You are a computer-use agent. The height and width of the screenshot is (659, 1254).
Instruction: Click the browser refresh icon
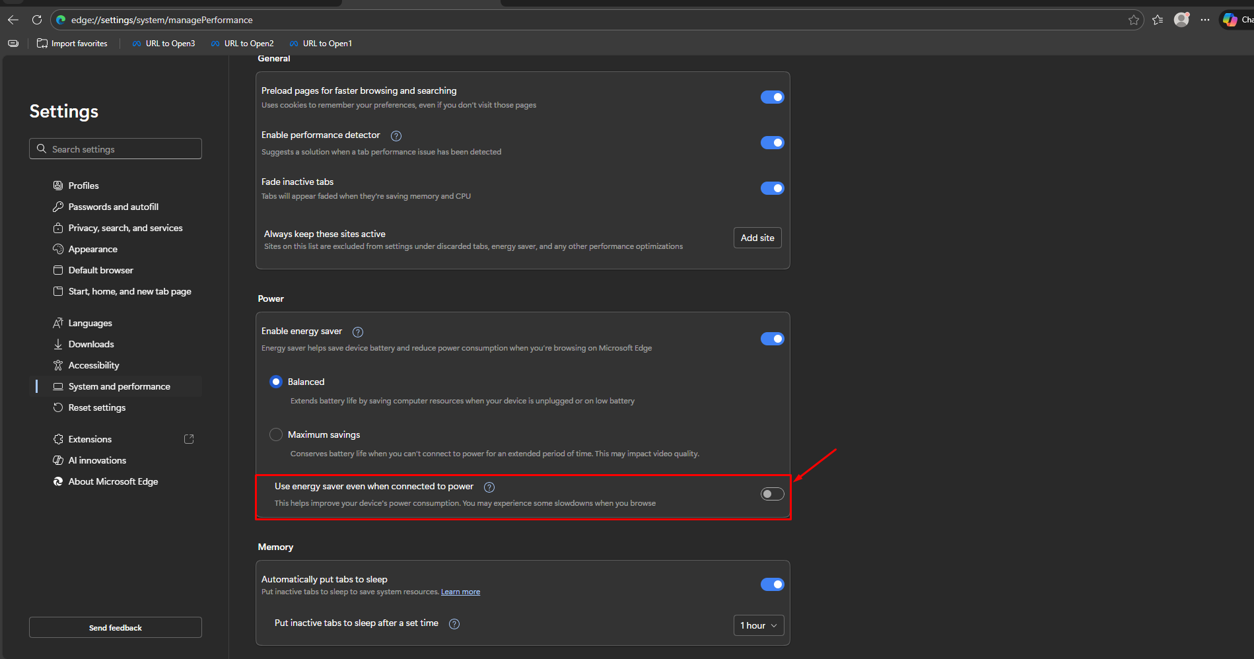pyautogui.click(x=37, y=20)
